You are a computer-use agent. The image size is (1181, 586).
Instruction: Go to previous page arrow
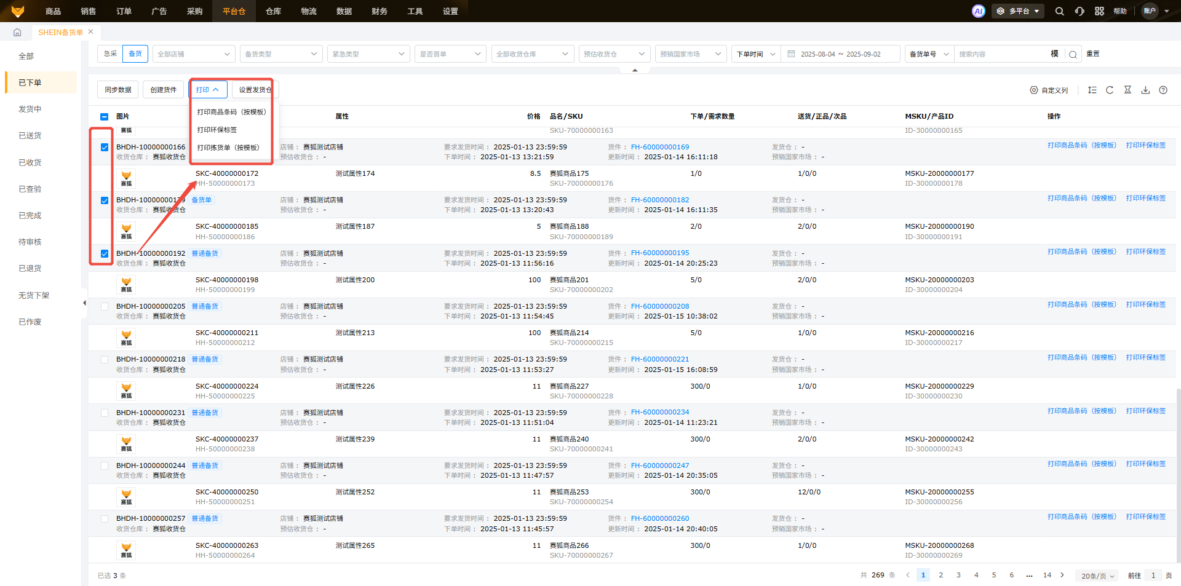[x=907, y=575]
